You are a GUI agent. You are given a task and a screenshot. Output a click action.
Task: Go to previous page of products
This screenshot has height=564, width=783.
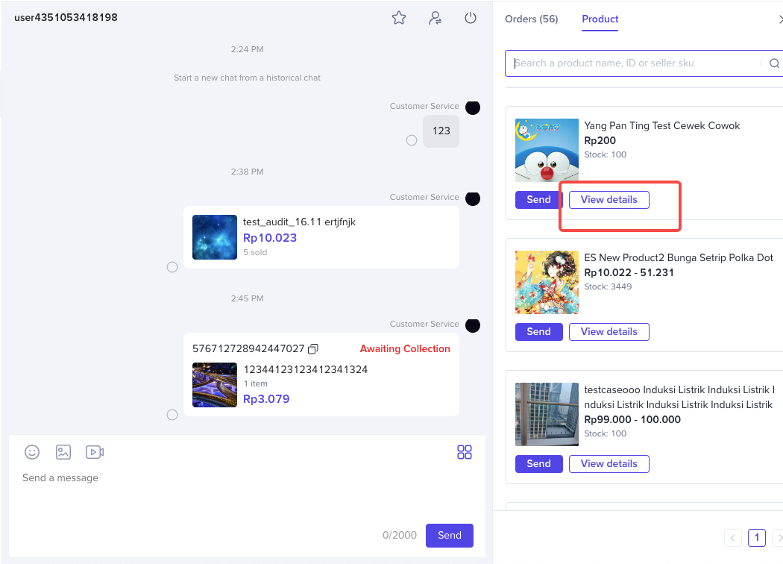coord(733,538)
